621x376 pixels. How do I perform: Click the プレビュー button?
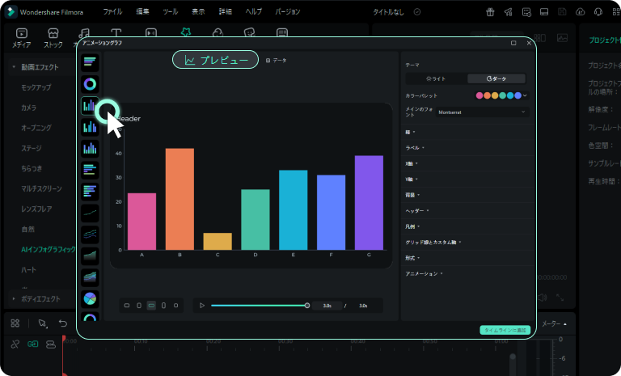pos(216,60)
